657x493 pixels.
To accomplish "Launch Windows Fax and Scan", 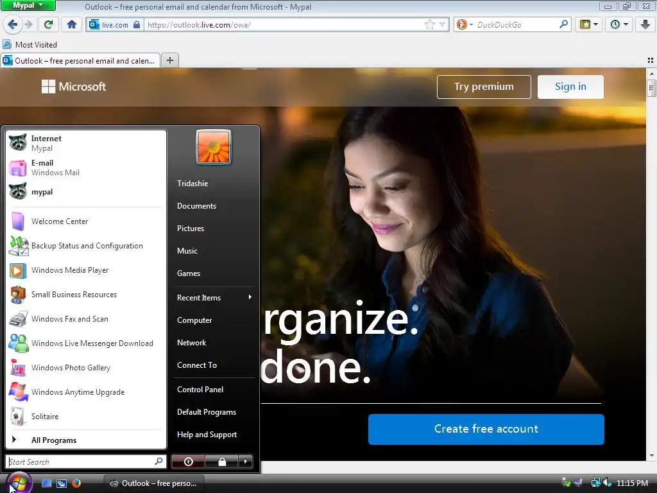I will 85,318.
